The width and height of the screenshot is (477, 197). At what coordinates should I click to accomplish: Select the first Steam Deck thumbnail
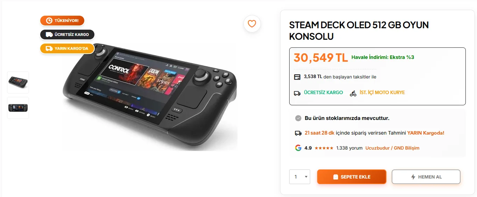[x=18, y=82]
